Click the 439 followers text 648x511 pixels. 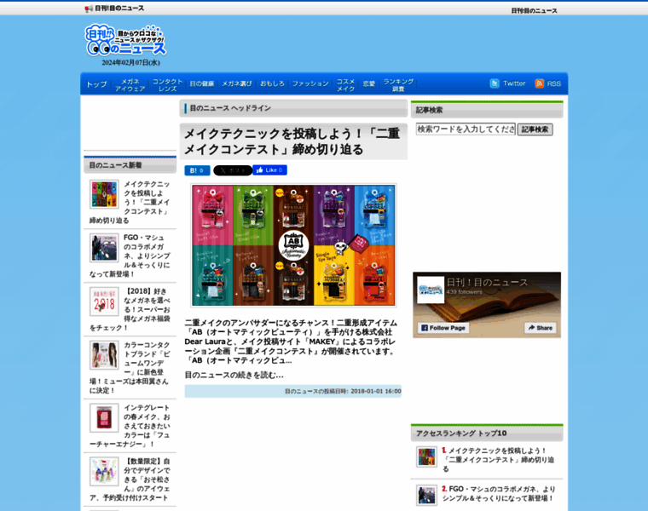pos(464,292)
